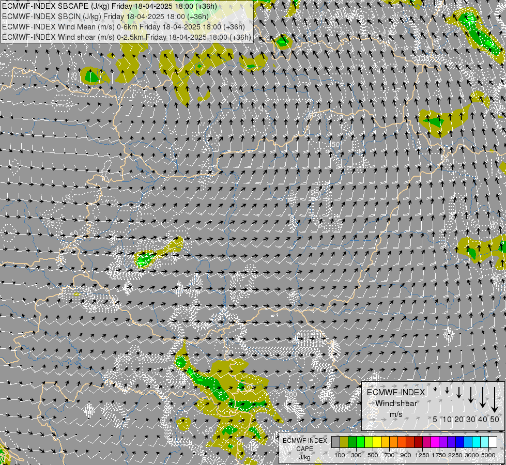
Task: Click the '50' wind shear scale value
Action: (x=495, y=419)
